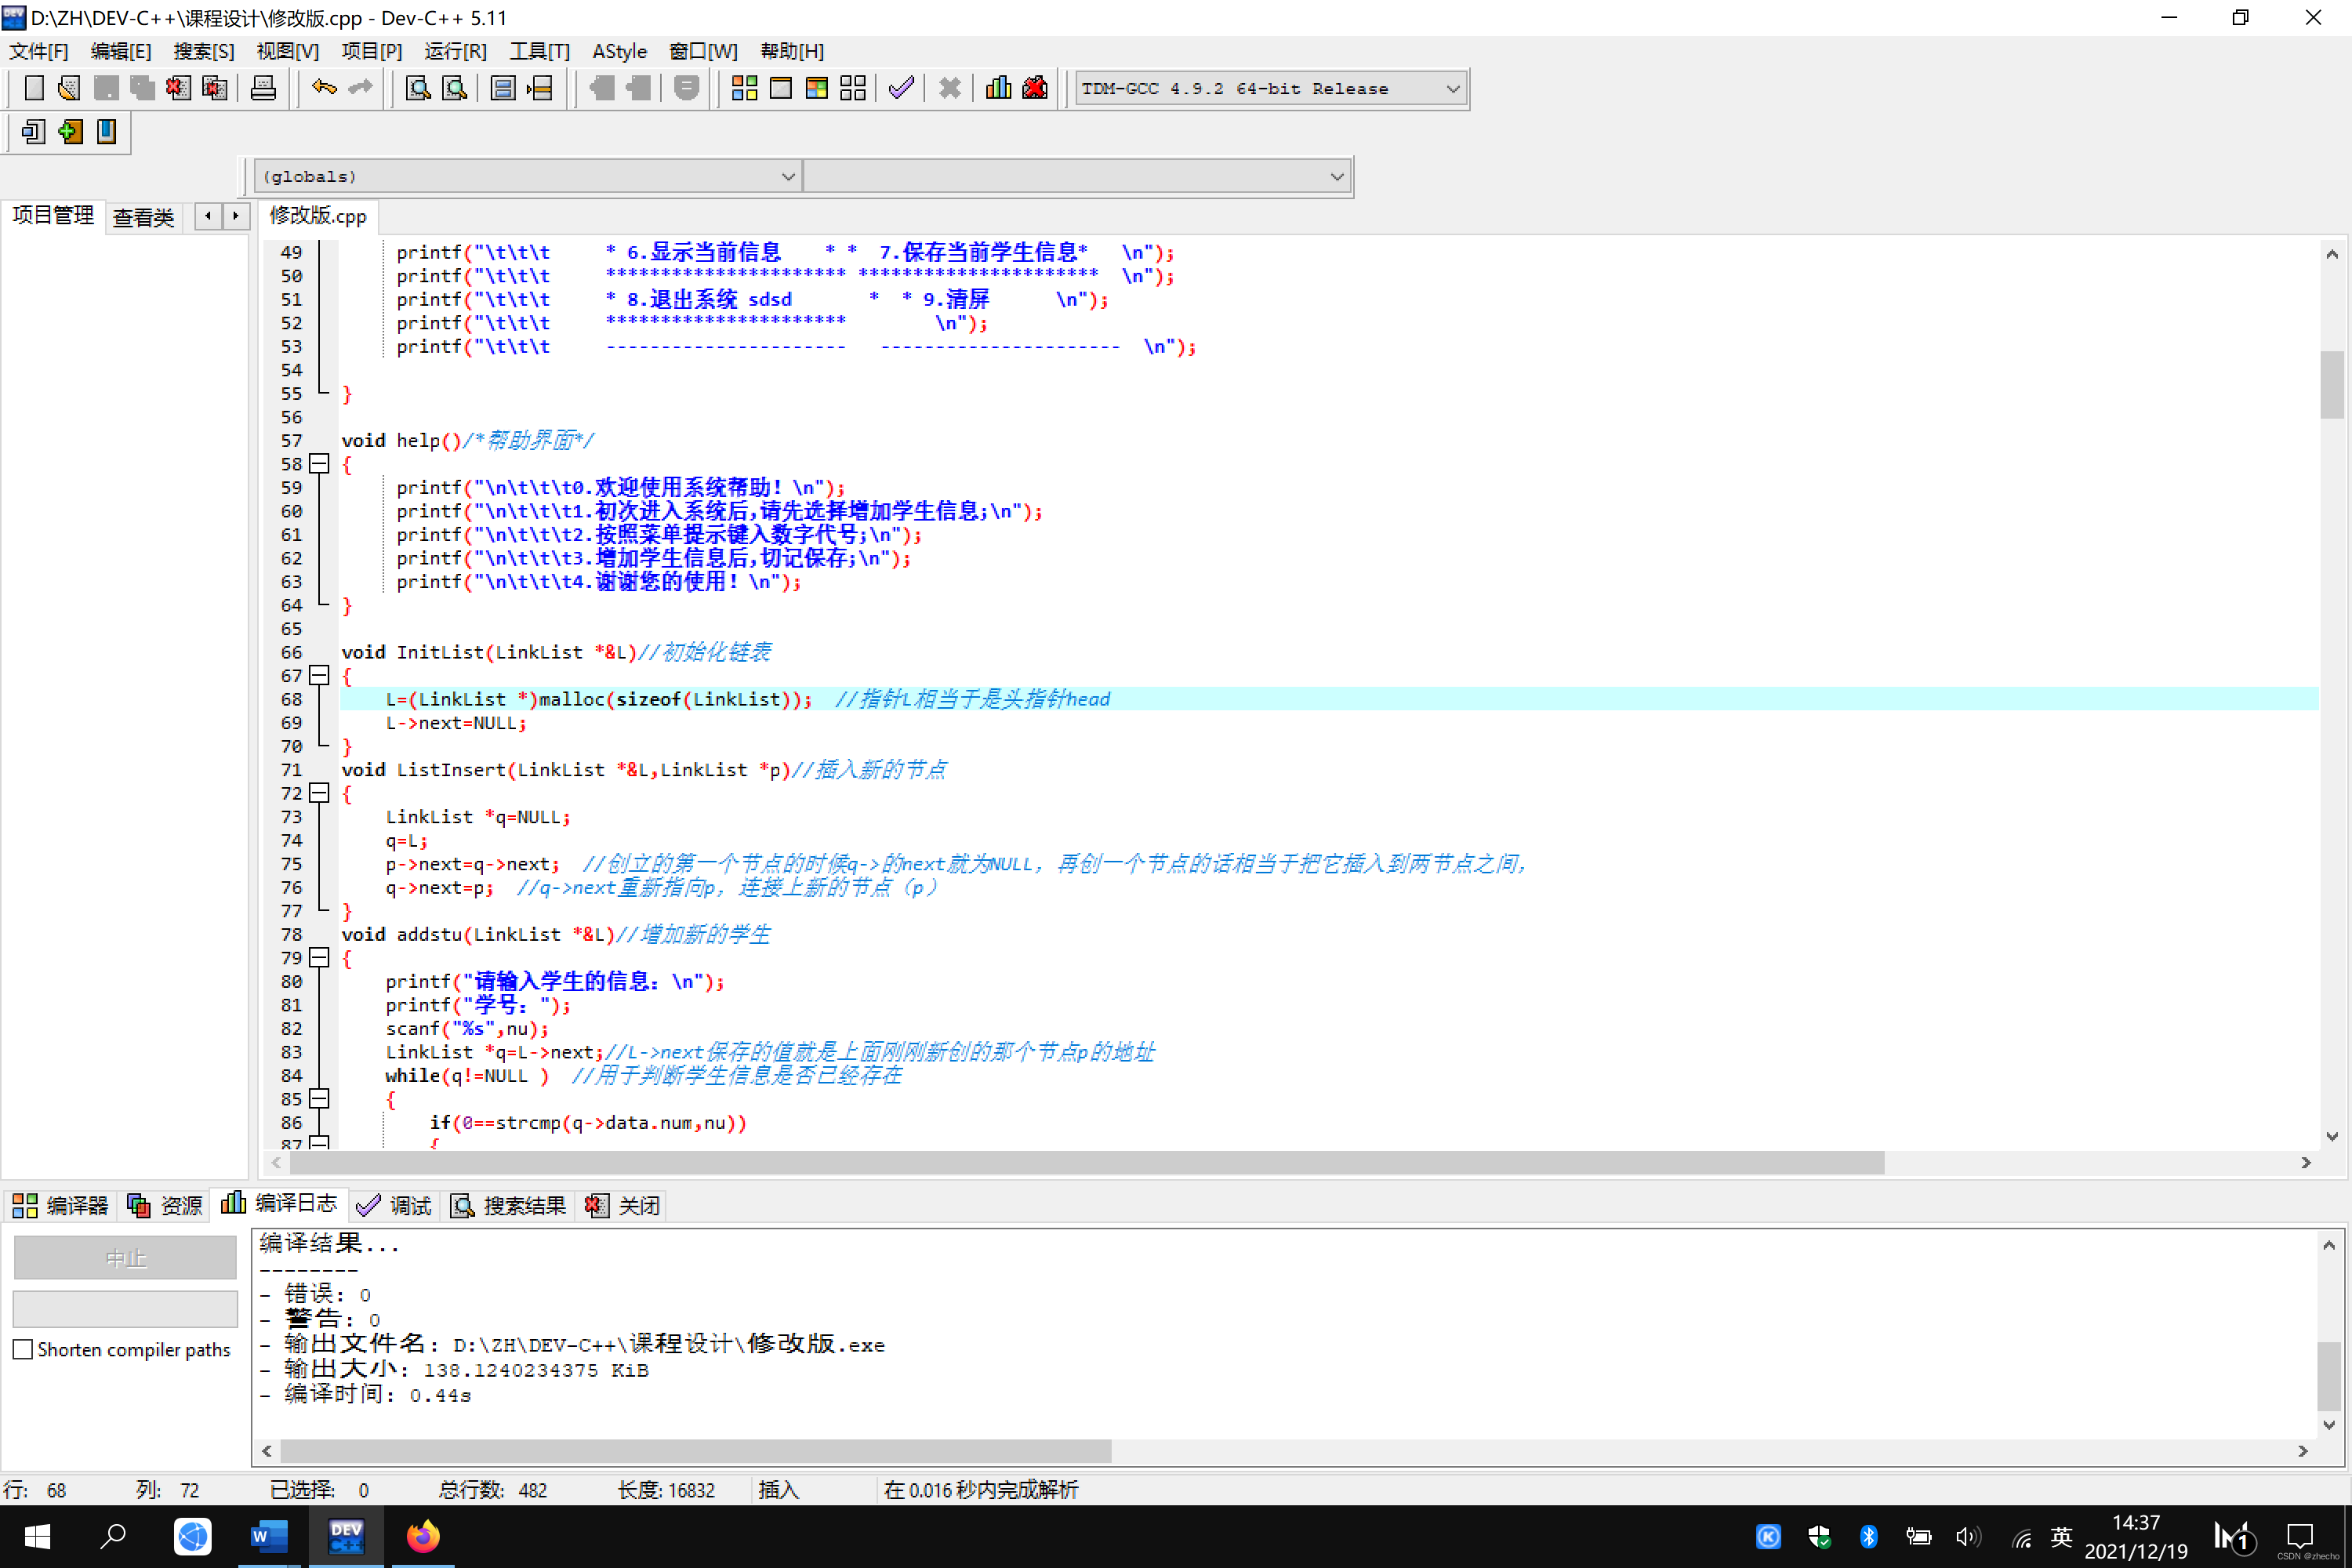Open the TDM-GCC compiler selection dropdown
Screen dimensions: 2352x1568
coord(1452,89)
